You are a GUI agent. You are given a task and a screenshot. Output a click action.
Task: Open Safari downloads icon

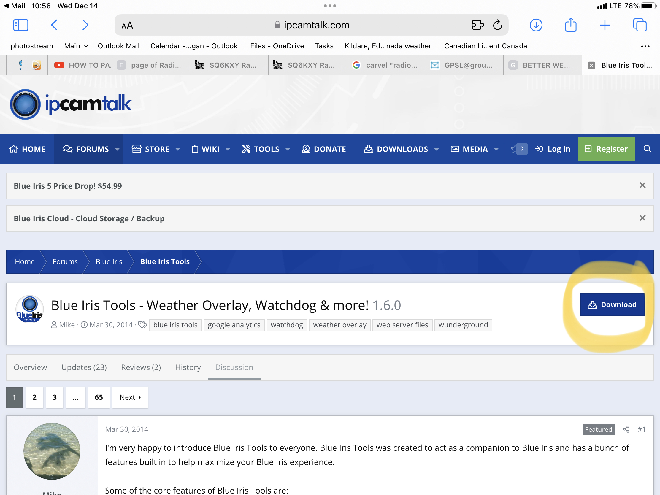point(536,25)
